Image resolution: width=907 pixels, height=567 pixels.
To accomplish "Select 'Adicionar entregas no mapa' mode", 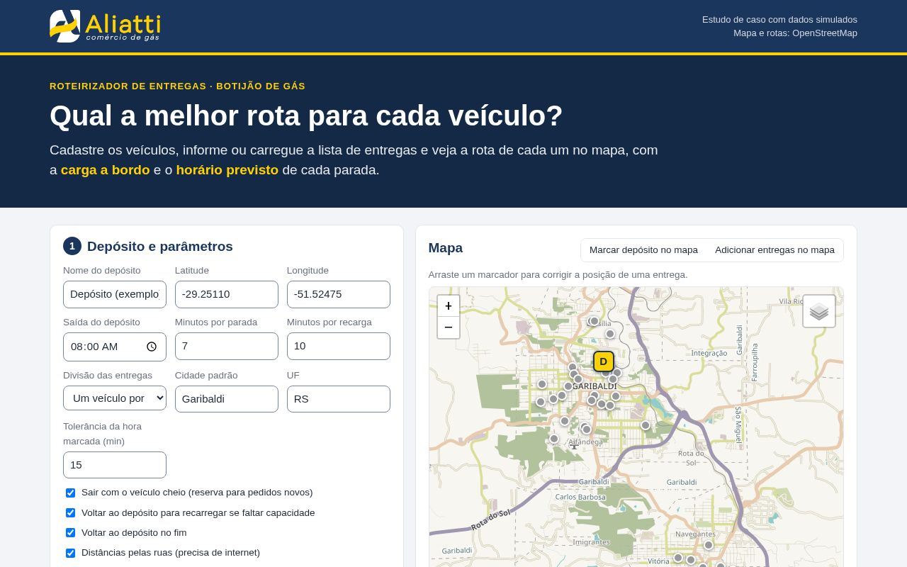I will [x=774, y=250].
